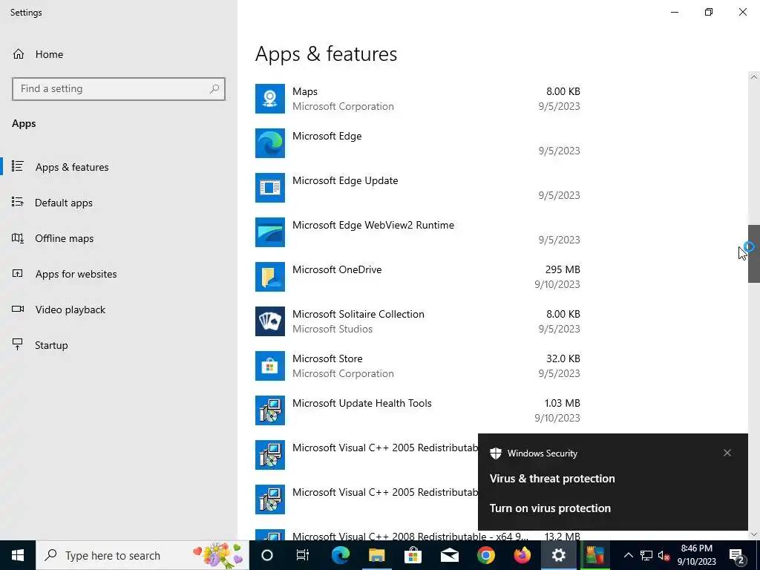Click the Solitaire Collection cards icon
Image resolution: width=760 pixels, height=570 pixels.
[x=270, y=321]
